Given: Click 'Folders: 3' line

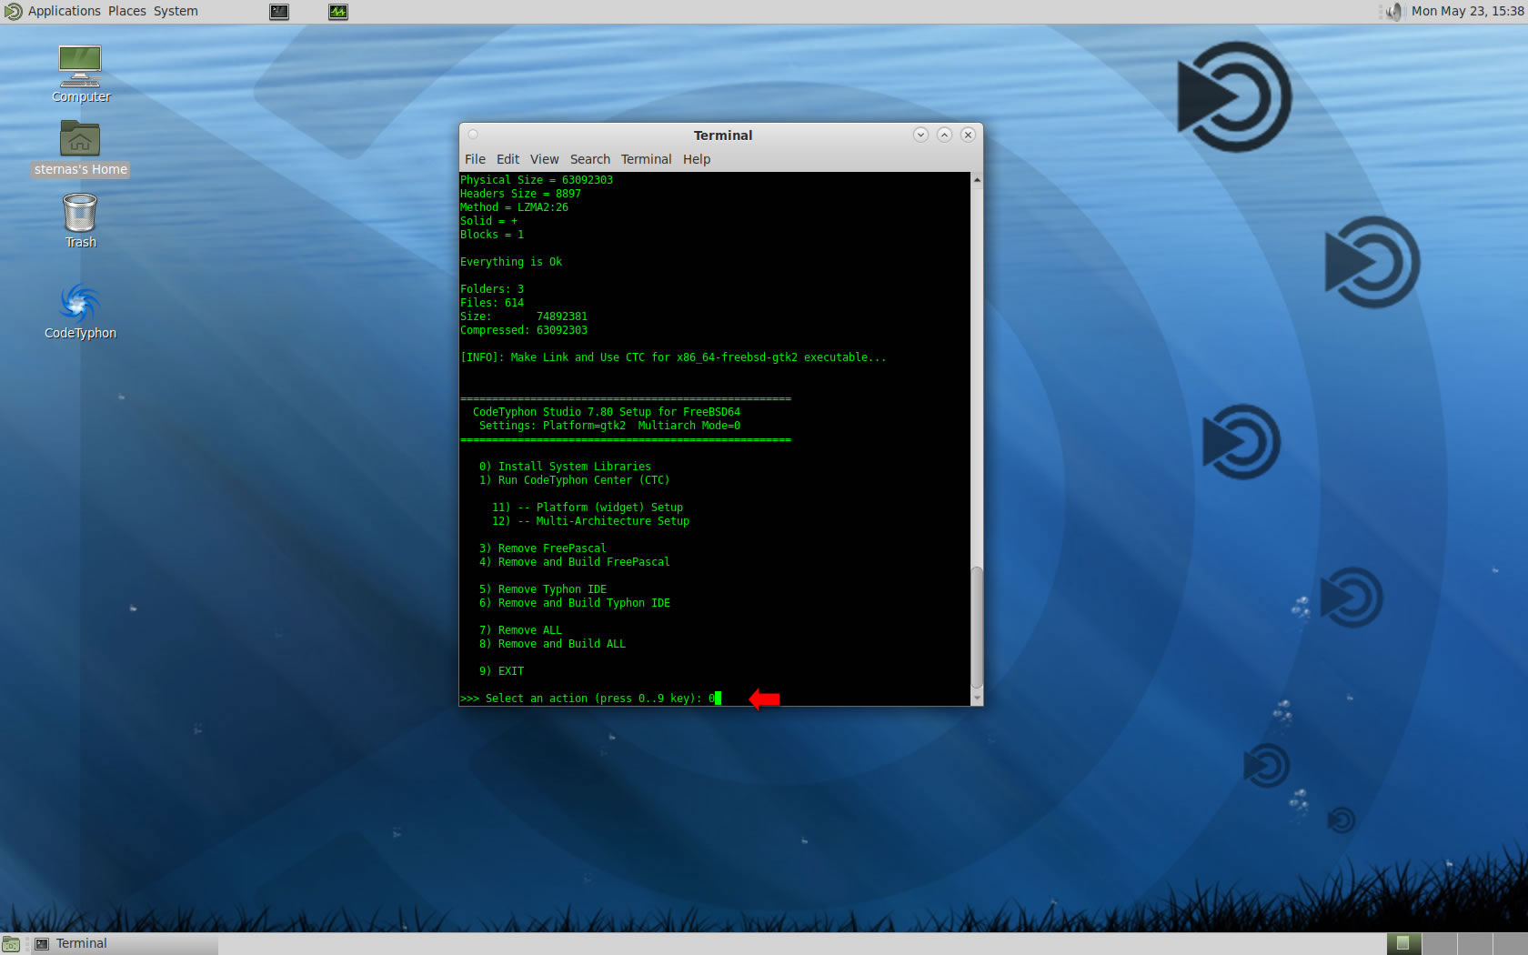Looking at the screenshot, I should pyautogui.click(x=492, y=289).
